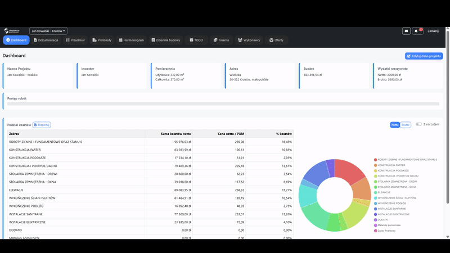This screenshot has height=253, width=450.
Task: Expand the Jan Kowalski - Kraków project dropdown
Action: pyautogui.click(x=48, y=31)
